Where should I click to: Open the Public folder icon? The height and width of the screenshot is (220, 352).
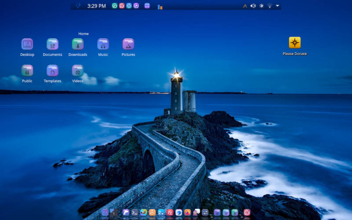tap(27, 71)
